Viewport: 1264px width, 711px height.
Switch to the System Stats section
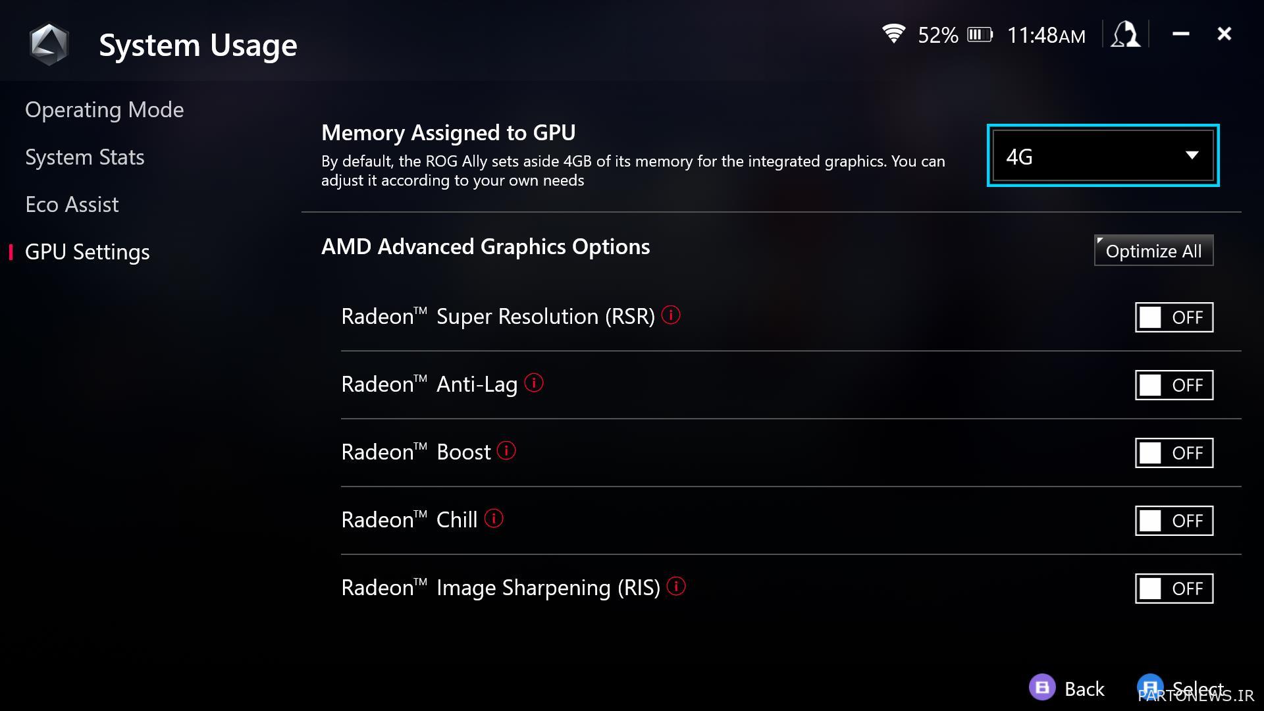pos(85,157)
